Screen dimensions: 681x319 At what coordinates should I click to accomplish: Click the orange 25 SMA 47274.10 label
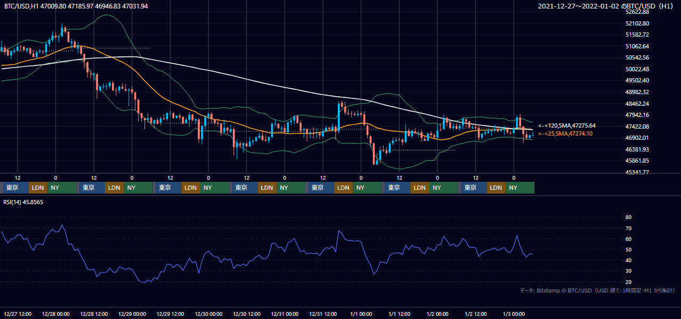click(x=566, y=134)
